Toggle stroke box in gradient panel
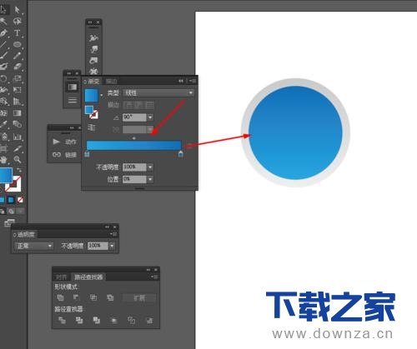 94,114
